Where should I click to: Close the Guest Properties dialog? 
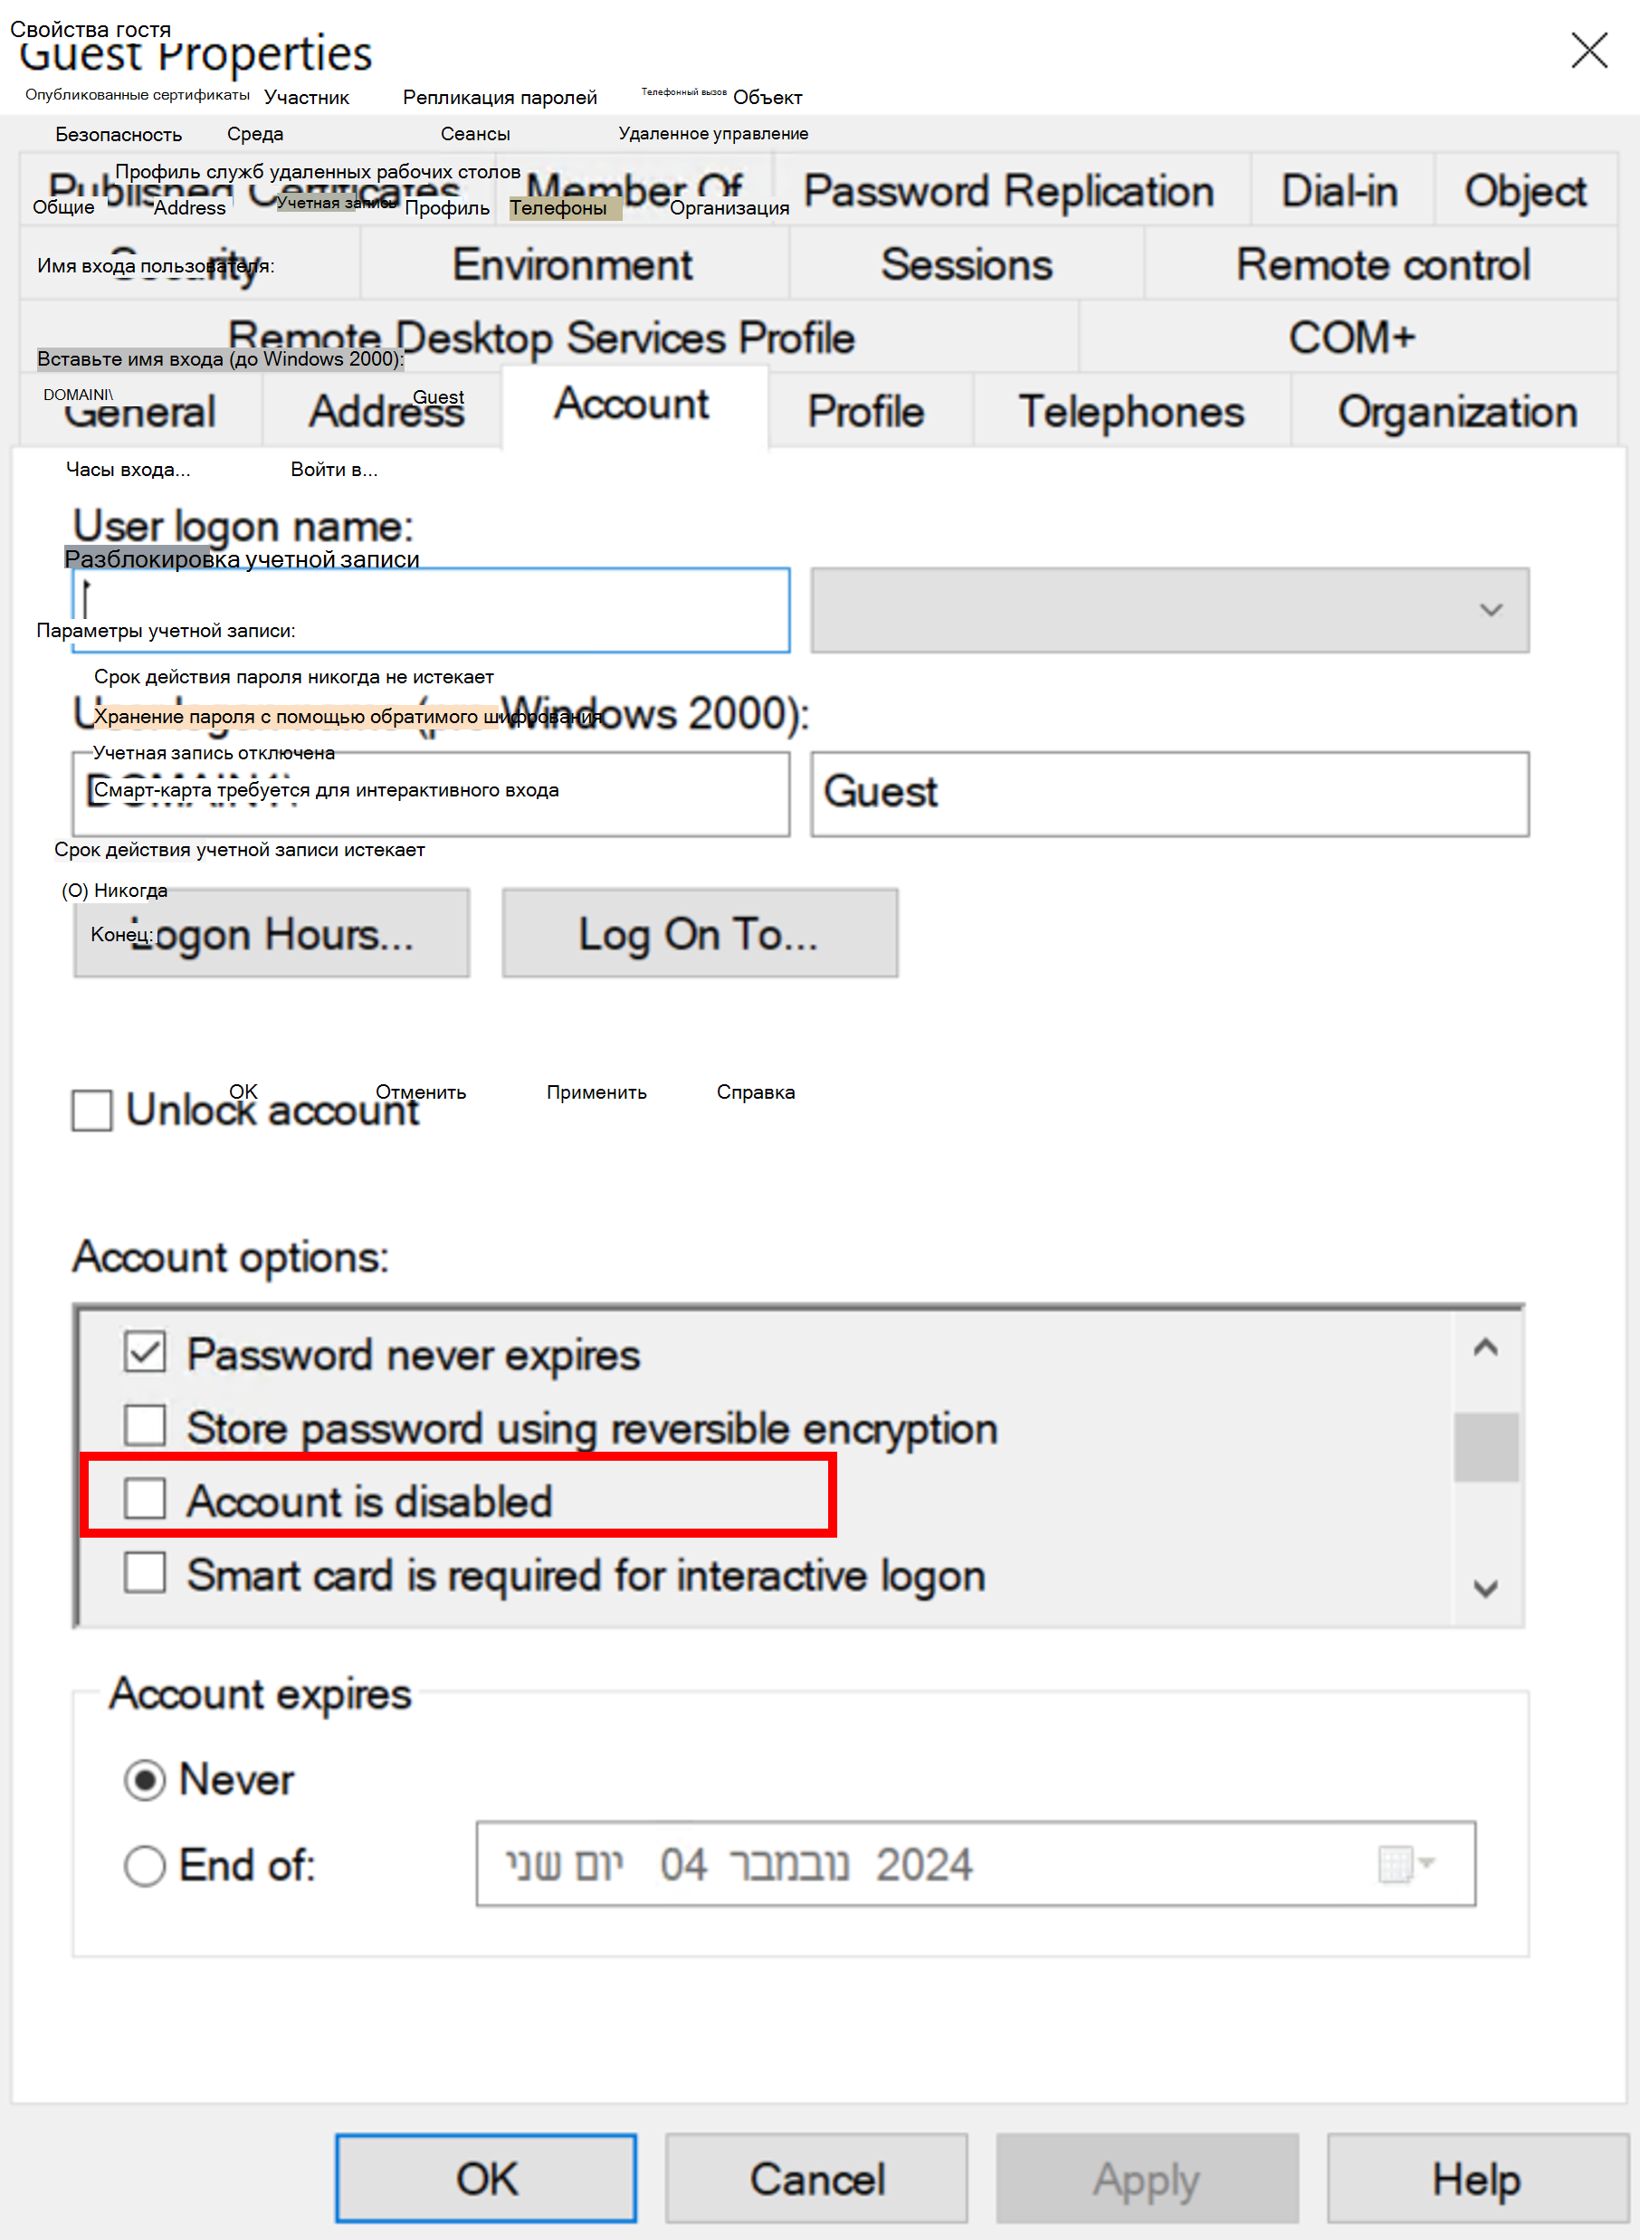pos(1588,50)
